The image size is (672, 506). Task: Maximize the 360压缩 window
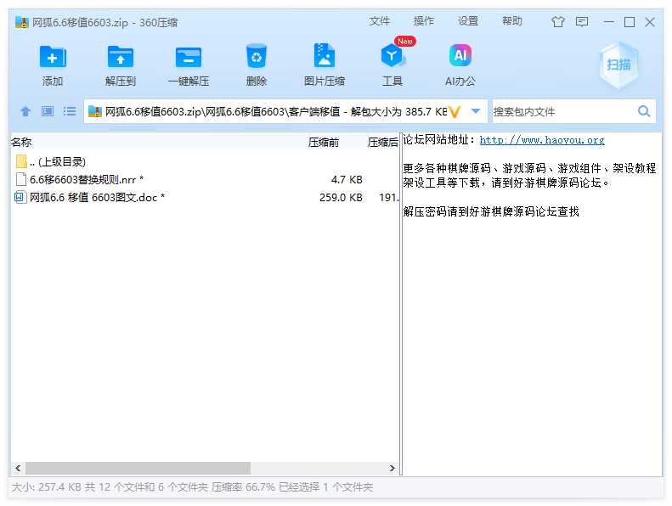pos(630,22)
